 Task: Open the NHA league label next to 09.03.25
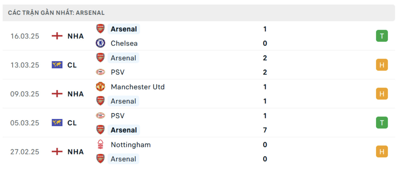(x=75, y=94)
